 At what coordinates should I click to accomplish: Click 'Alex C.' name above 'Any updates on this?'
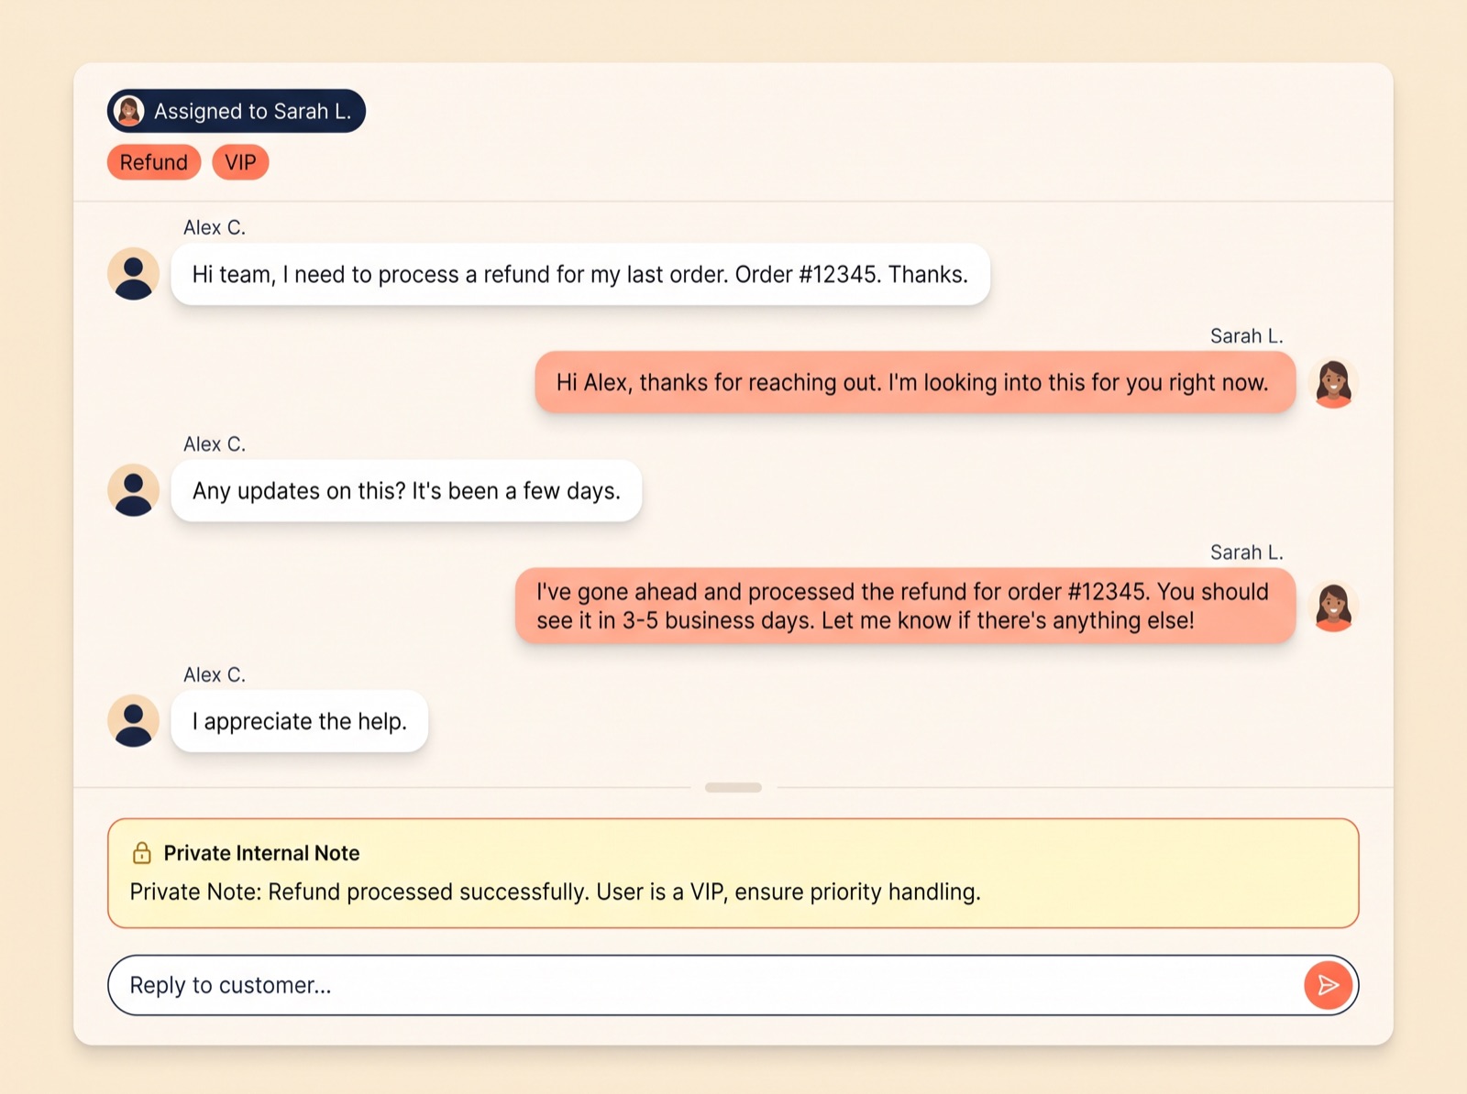coord(215,443)
